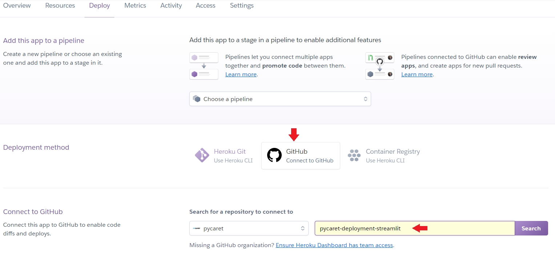Image resolution: width=555 pixels, height=270 pixels.
Task: Open the Access tab
Action: tap(205, 5)
